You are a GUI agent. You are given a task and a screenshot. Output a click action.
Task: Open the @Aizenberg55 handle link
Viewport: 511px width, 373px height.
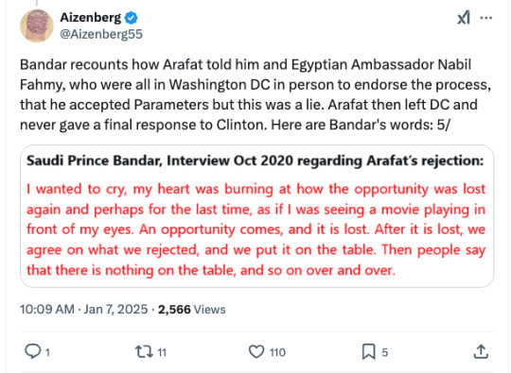[x=101, y=34]
